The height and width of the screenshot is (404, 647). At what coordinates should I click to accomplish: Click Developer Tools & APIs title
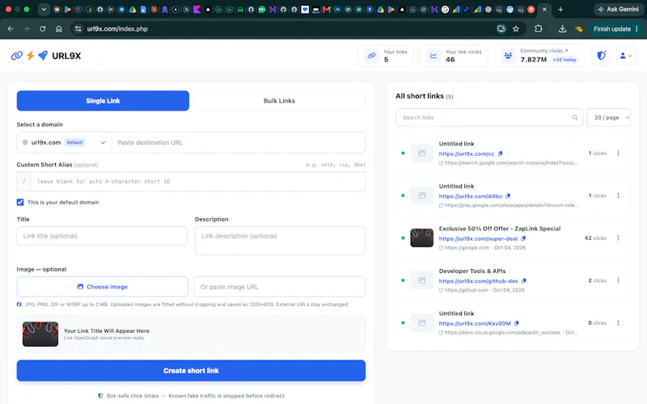[472, 271]
